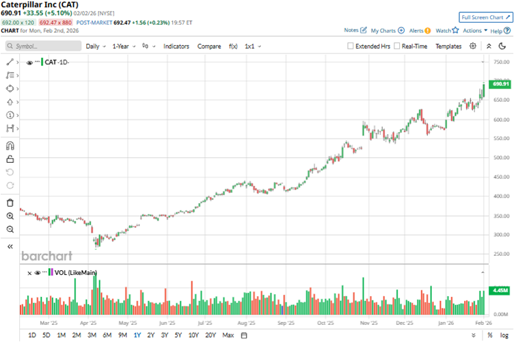
Task: Open chart settings gear icon
Action: point(473,46)
